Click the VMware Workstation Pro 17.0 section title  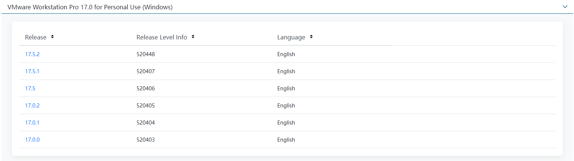[90, 7]
